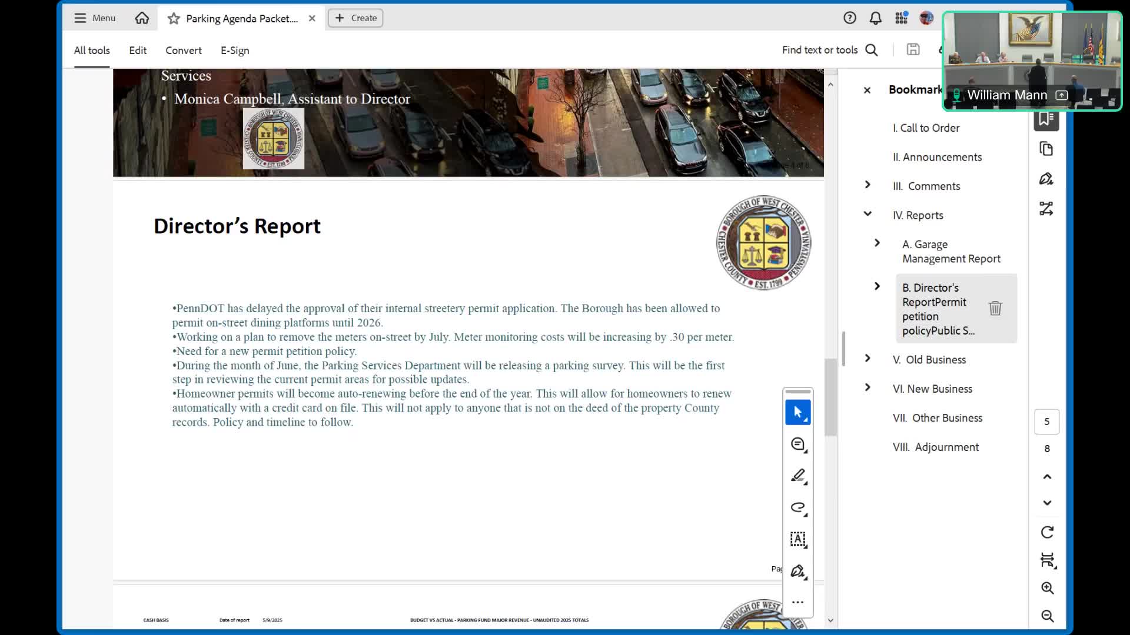Select the arrow selection tool
This screenshot has width=1130, height=635.
click(797, 412)
